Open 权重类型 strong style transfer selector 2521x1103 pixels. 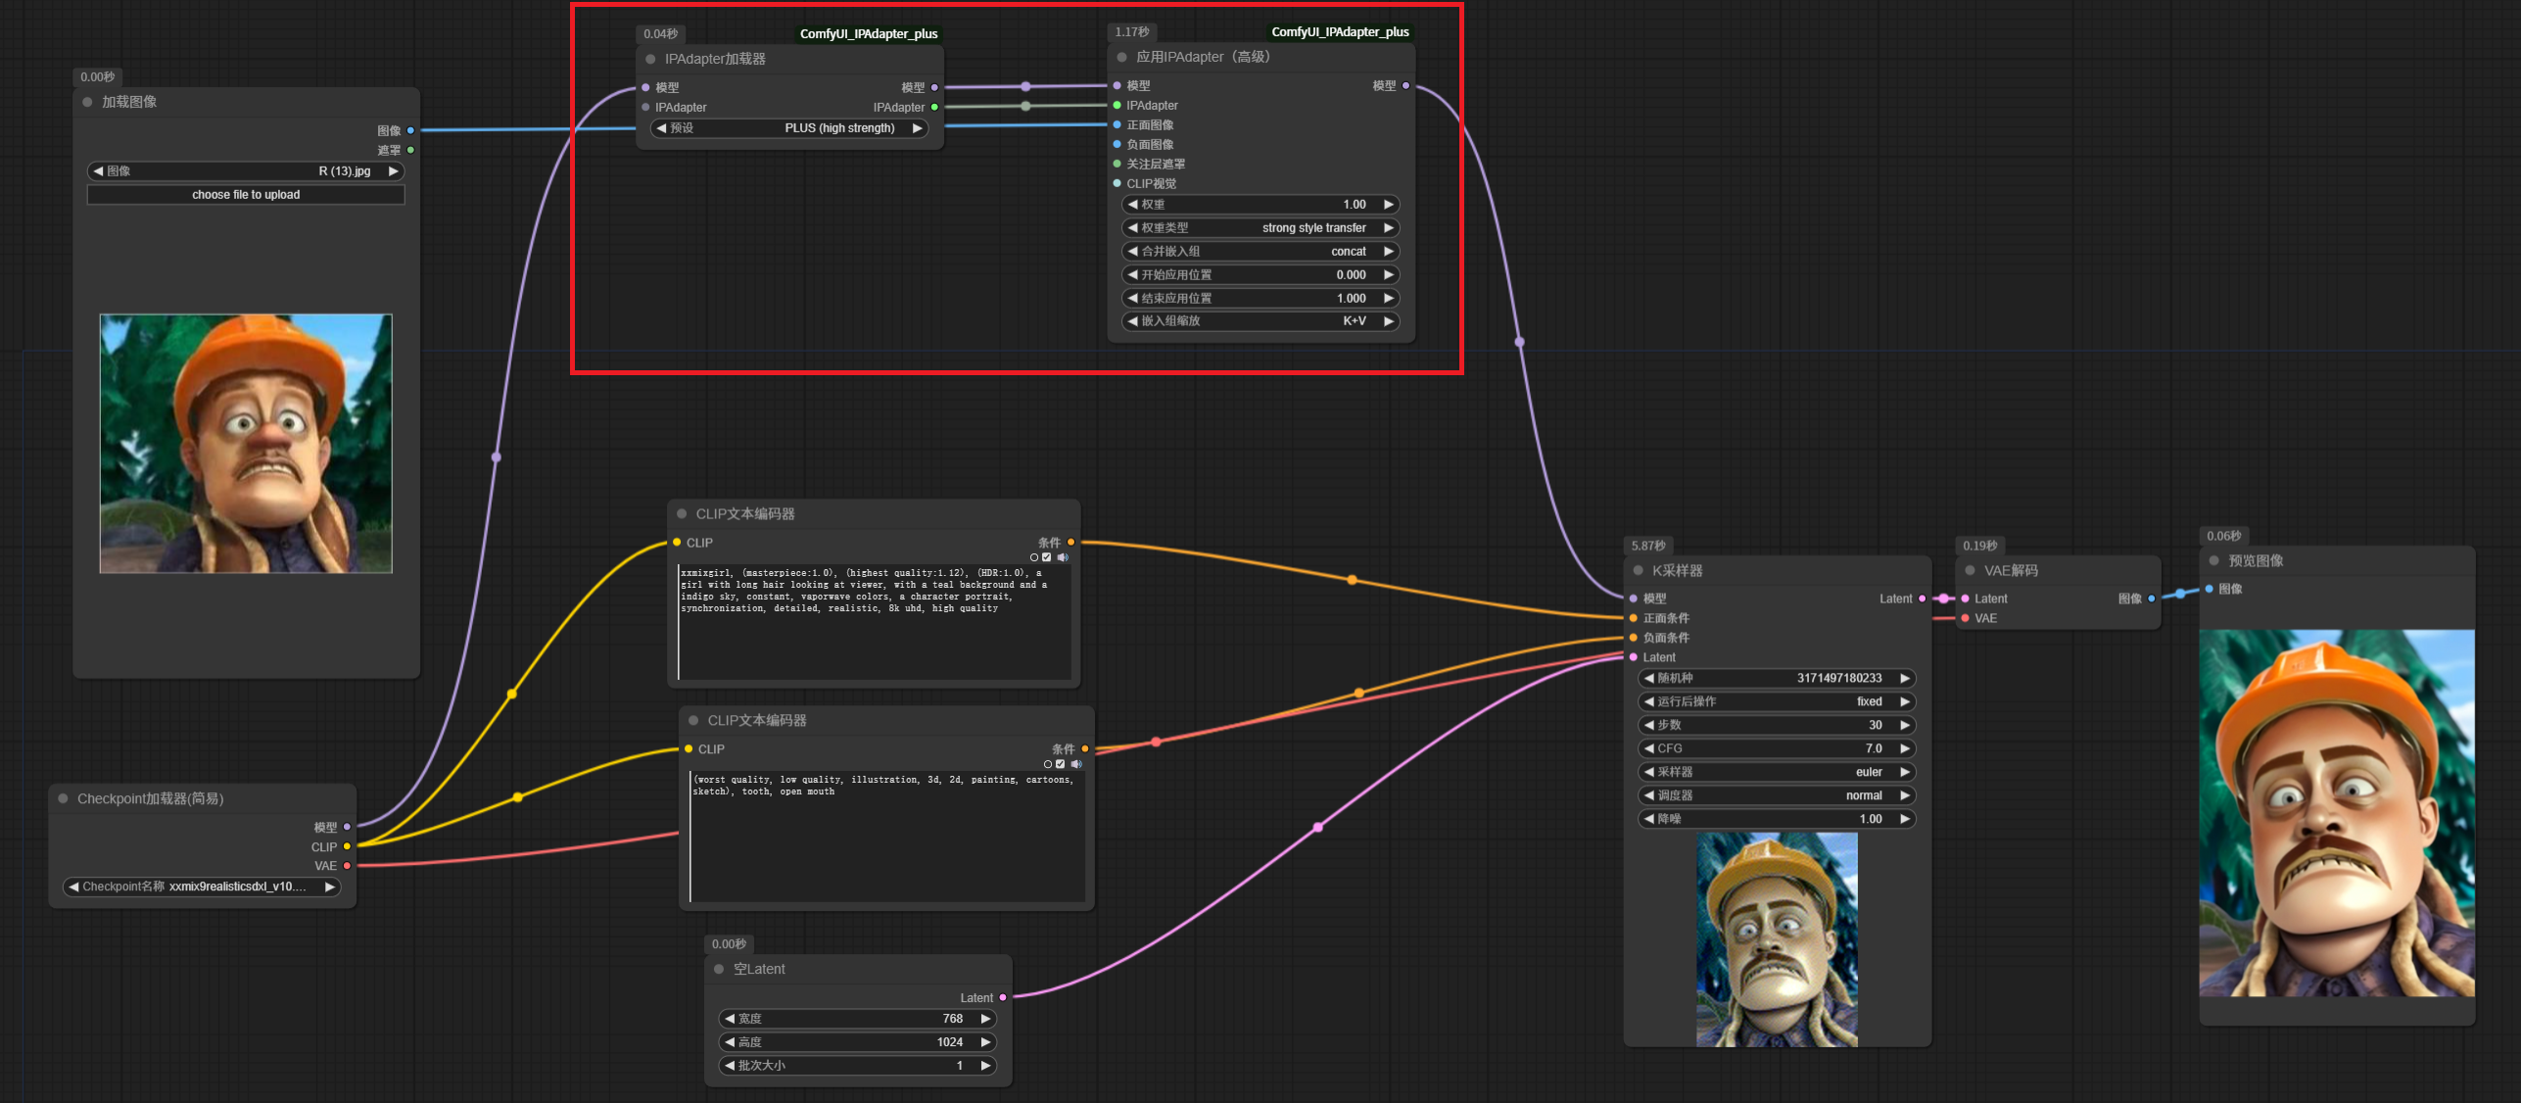click(x=1260, y=227)
